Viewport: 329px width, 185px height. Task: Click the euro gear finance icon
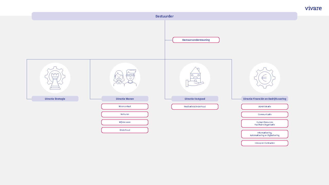[264, 78]
